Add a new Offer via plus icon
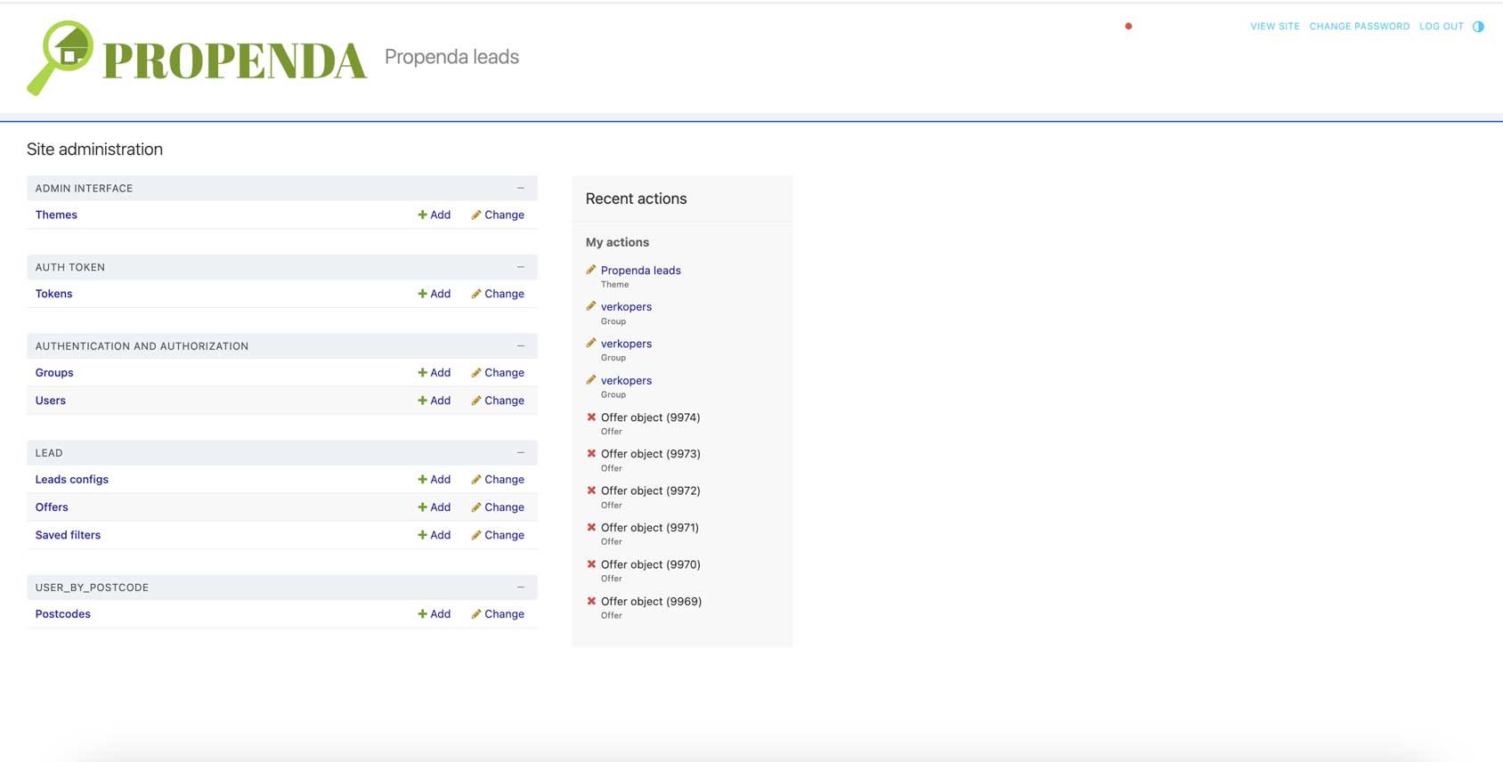Viewport: 1503px width, 762px height. pos(422,507)
